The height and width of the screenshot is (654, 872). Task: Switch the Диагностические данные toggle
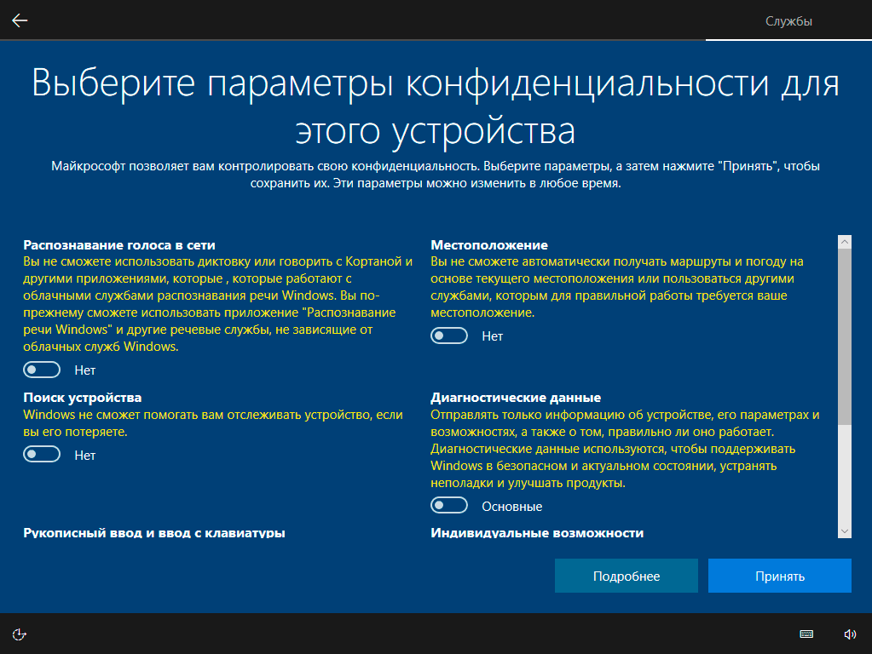(450, 506)
